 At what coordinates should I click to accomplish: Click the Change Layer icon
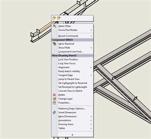(54, 99)
